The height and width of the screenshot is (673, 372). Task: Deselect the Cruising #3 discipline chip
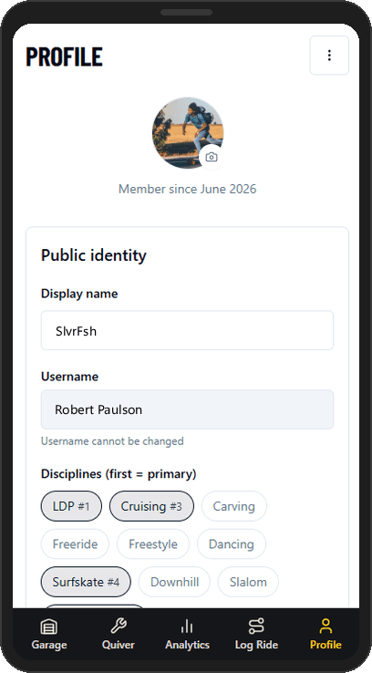(x=151, y=506)
